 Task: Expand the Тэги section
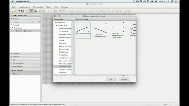[x=12, y=60]
